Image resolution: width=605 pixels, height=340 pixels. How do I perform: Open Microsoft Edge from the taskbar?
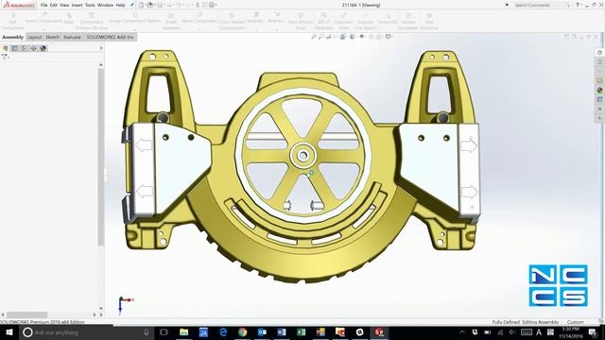point(223,332)
